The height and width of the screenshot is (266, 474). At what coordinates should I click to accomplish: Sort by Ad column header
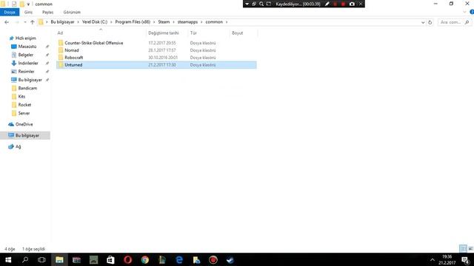(x=101, y=33)
